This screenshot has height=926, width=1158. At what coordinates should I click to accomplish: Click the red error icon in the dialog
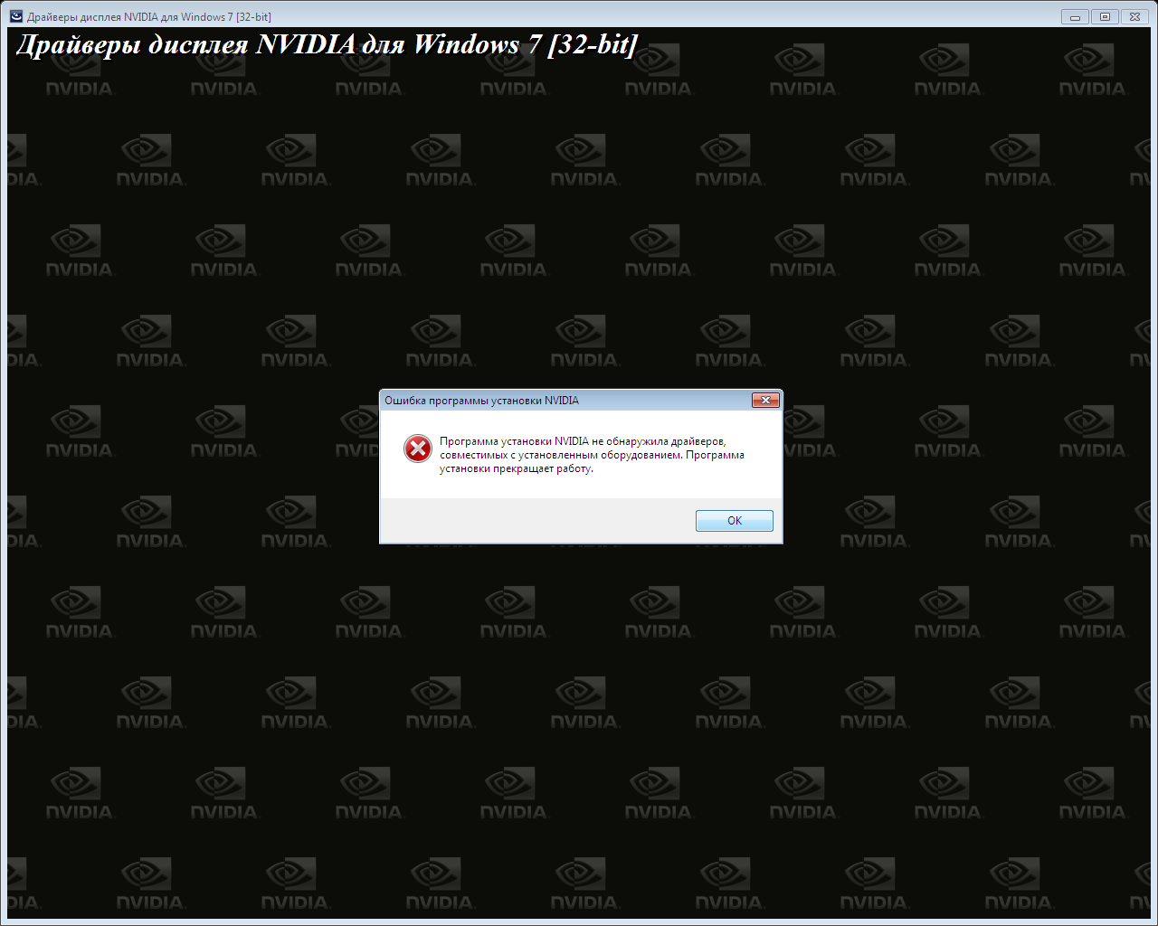418,448
